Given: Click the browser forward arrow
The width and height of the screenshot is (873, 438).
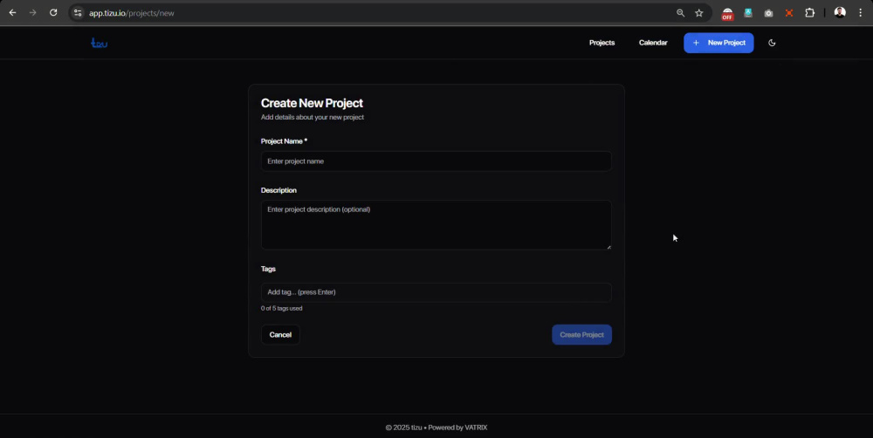Looking at the screenshot, I should click(x=33, y=13).
